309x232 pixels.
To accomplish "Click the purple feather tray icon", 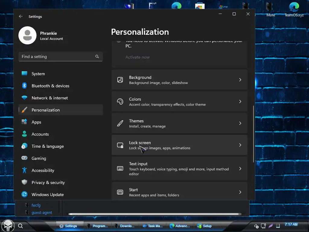I will [271, 226].
